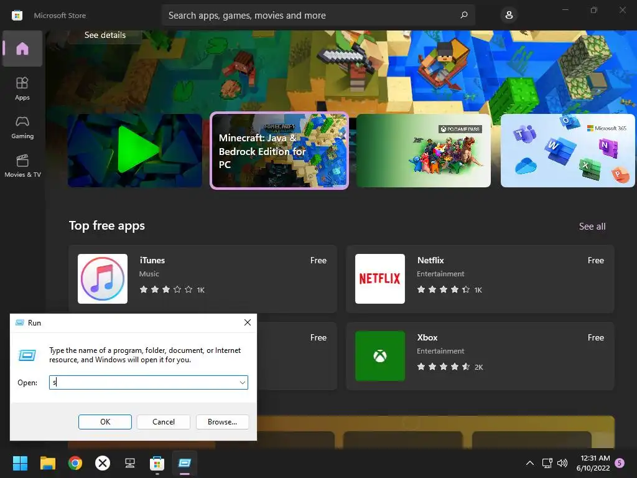Screen dimensions: 637x478
Task: Switch to Microsoft Store taskbar icon
Action: click(x=157, y=463)
